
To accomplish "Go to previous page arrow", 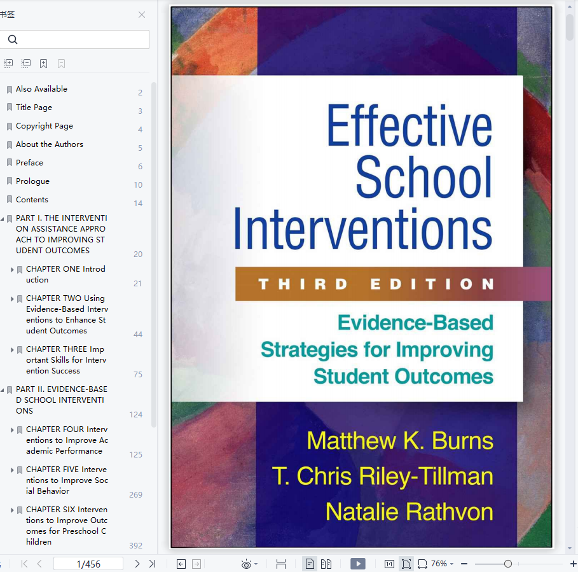I will 39,564.
